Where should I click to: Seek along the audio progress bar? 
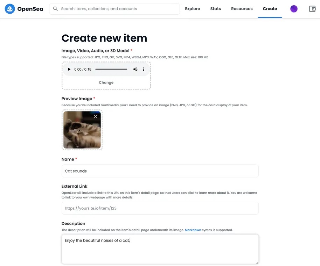[111, 69]
